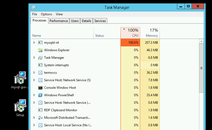Expand Service Host: Local Service row
Viewport: 212px width, 130px height.
click(34, 125)
